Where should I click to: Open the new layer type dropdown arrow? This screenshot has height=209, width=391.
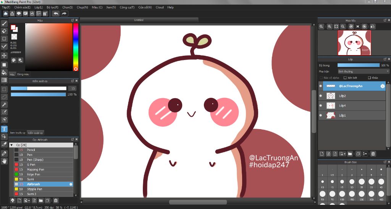[345, 154]
